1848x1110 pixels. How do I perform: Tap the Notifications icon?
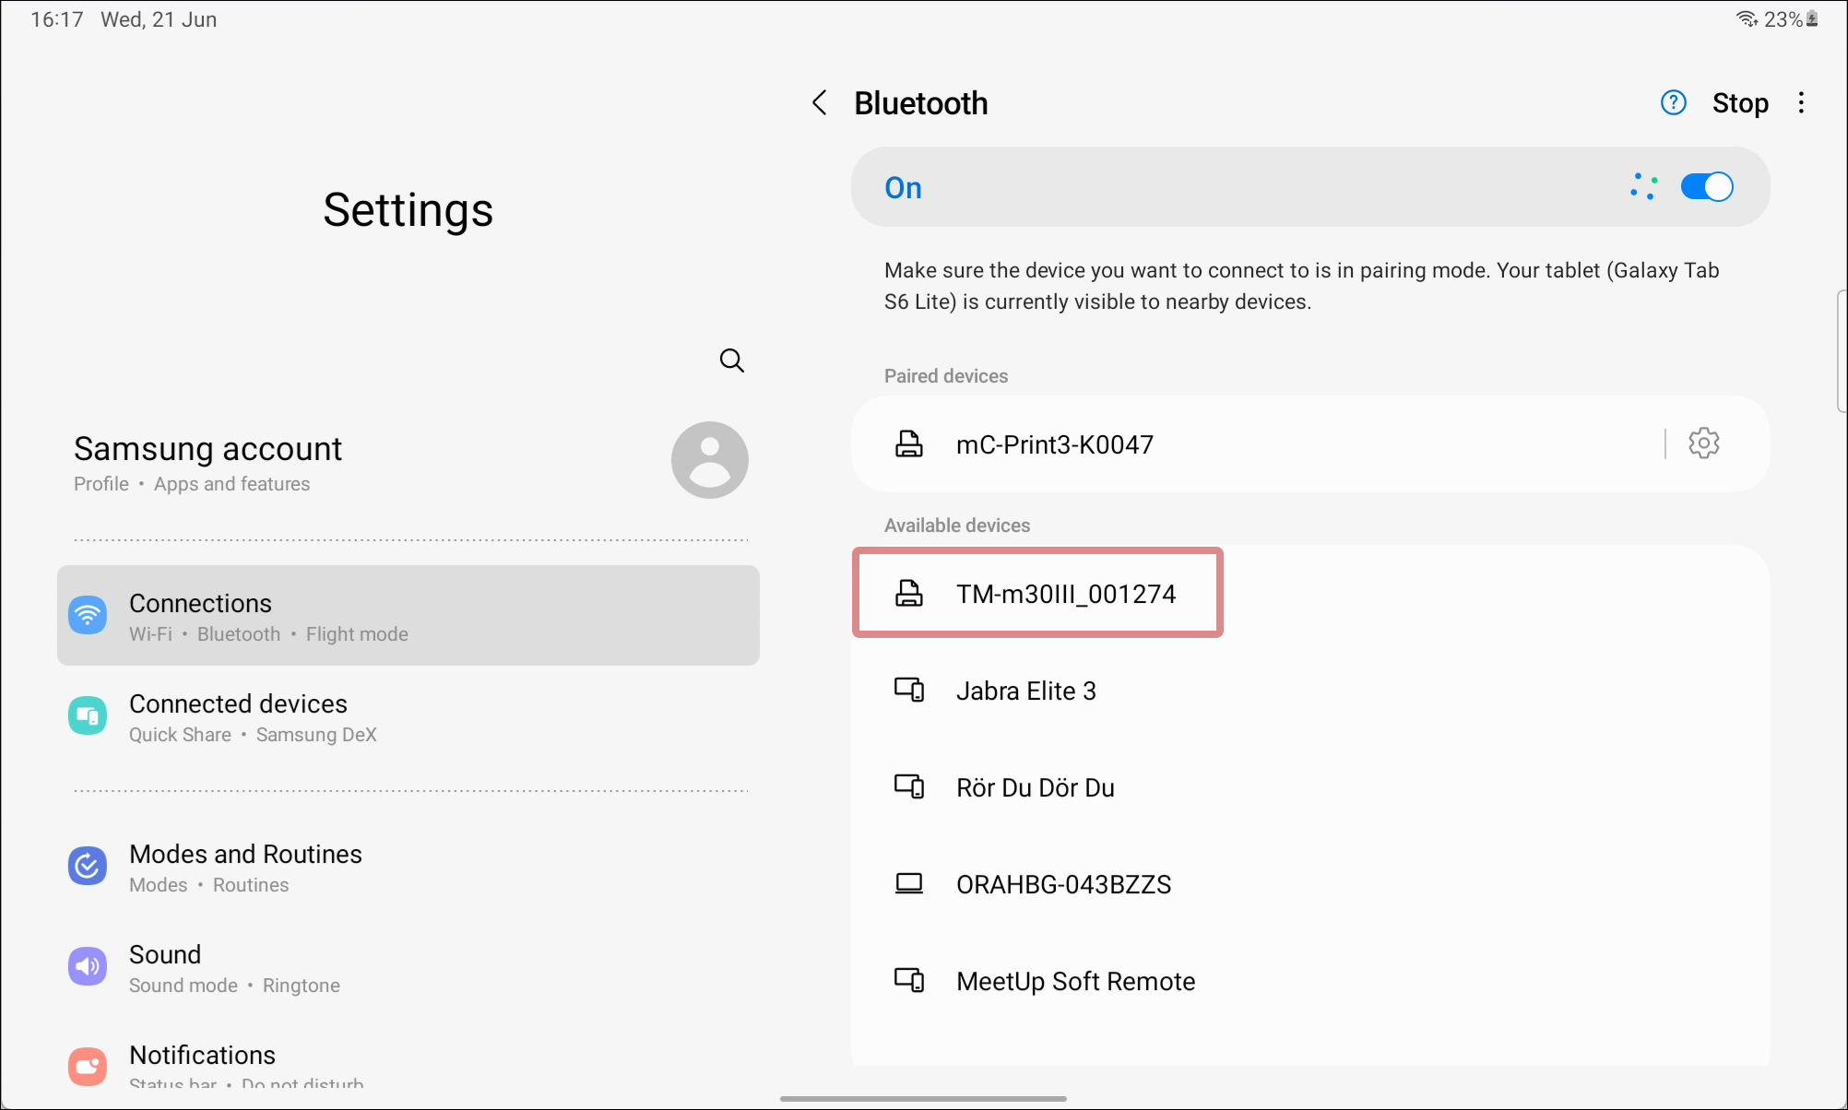pos(88,1067)
